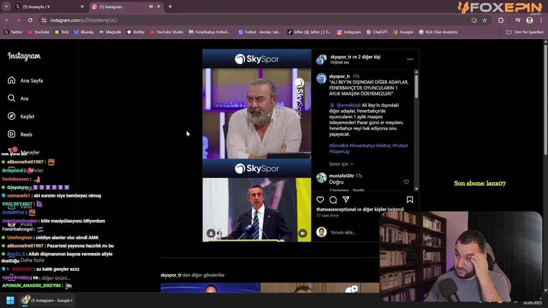
Task: Open the YouTube bookmark
Action: click(x=39, y=32)
